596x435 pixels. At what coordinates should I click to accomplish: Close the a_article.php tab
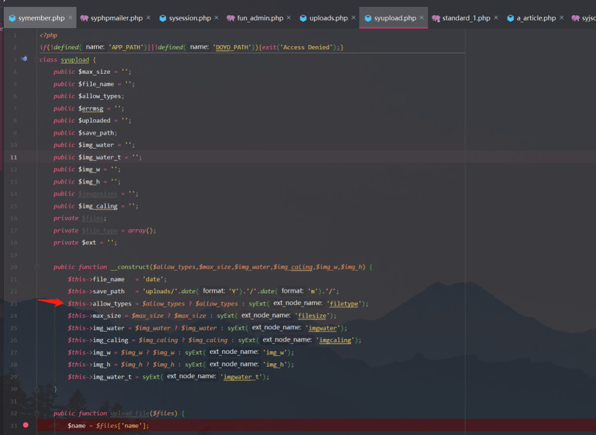click(x=561, y=18)
